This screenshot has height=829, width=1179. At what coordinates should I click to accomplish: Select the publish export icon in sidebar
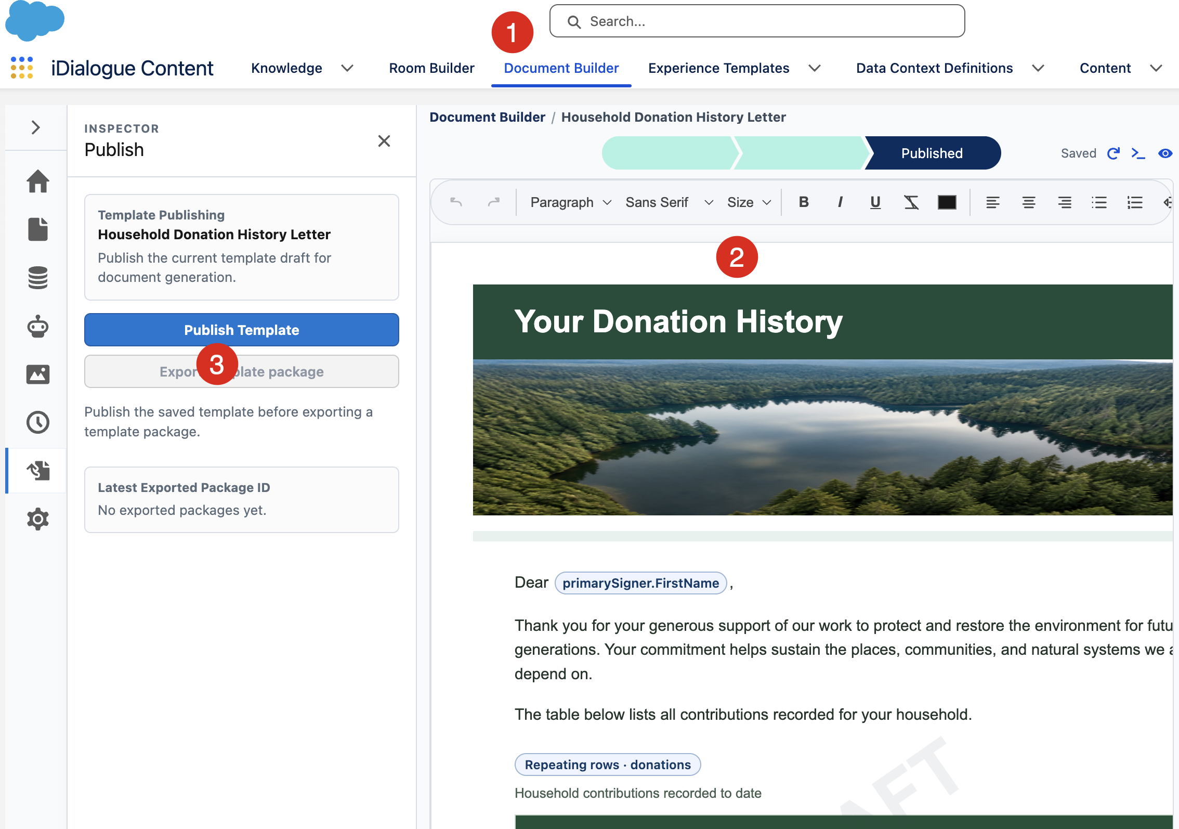[x=38, y=470]
